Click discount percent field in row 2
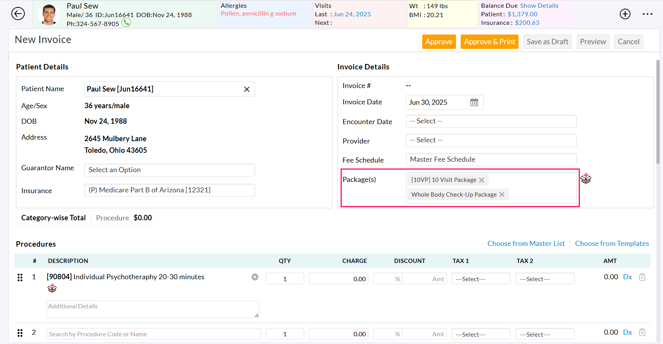Image resolution: width=663 pixels, height=344 pixels. pos(388,334)
